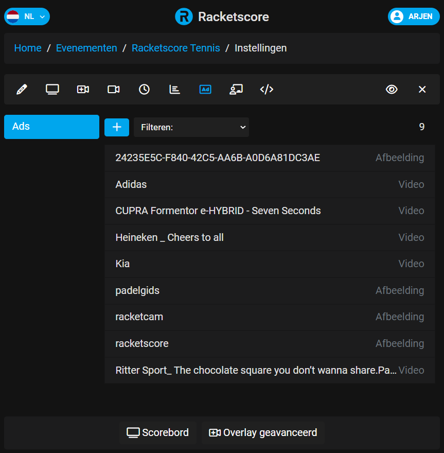The width and height of the screenshot is (444, 453).
Task: Click the ad count number 9
Action: (x=422, y=127)
